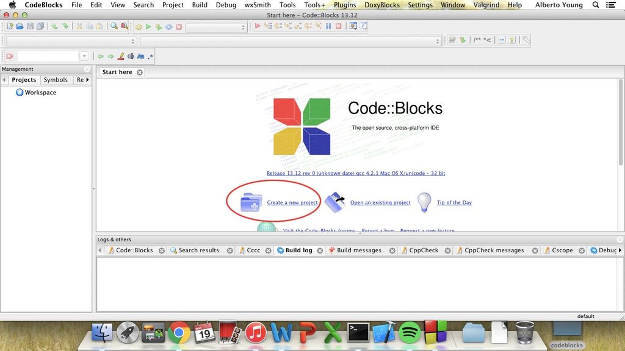Open Terminal from the Dock

pyautogui.click(x=358, y=332)
